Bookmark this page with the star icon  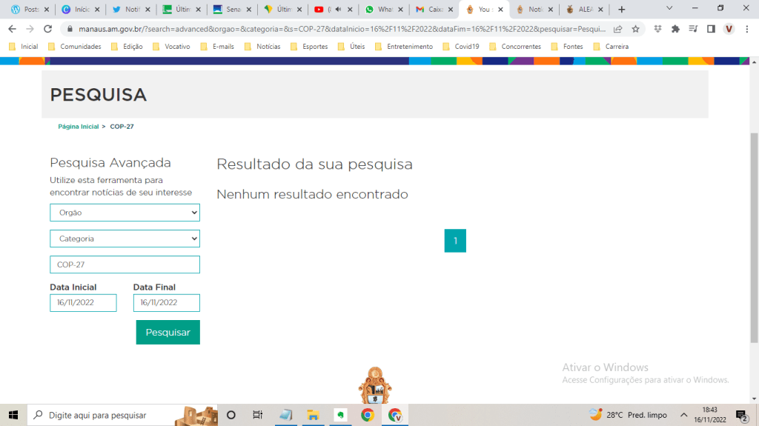[635, 29]
